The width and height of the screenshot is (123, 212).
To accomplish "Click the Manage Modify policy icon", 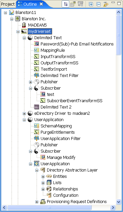I will (43, 157).
